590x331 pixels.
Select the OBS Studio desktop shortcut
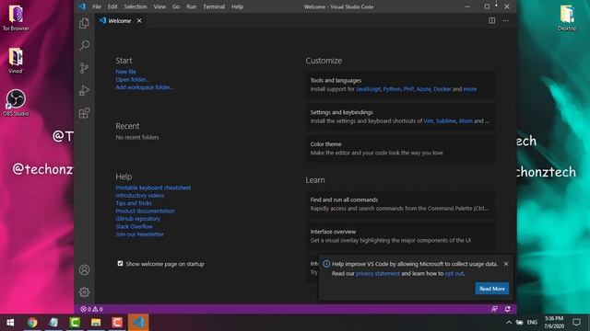(x=16, y=103)
